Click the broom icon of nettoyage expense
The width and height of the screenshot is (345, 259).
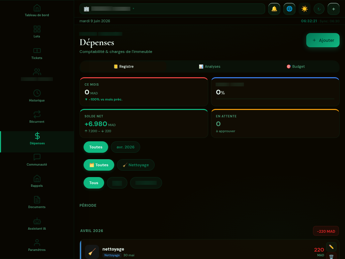(x=92, y=252)
